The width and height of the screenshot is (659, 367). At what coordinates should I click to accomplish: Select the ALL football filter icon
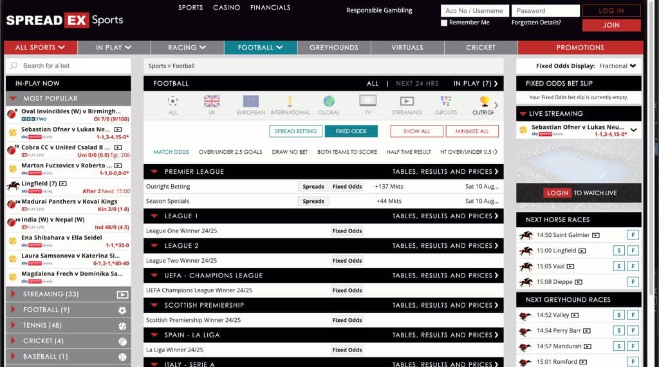pos(172,101)
